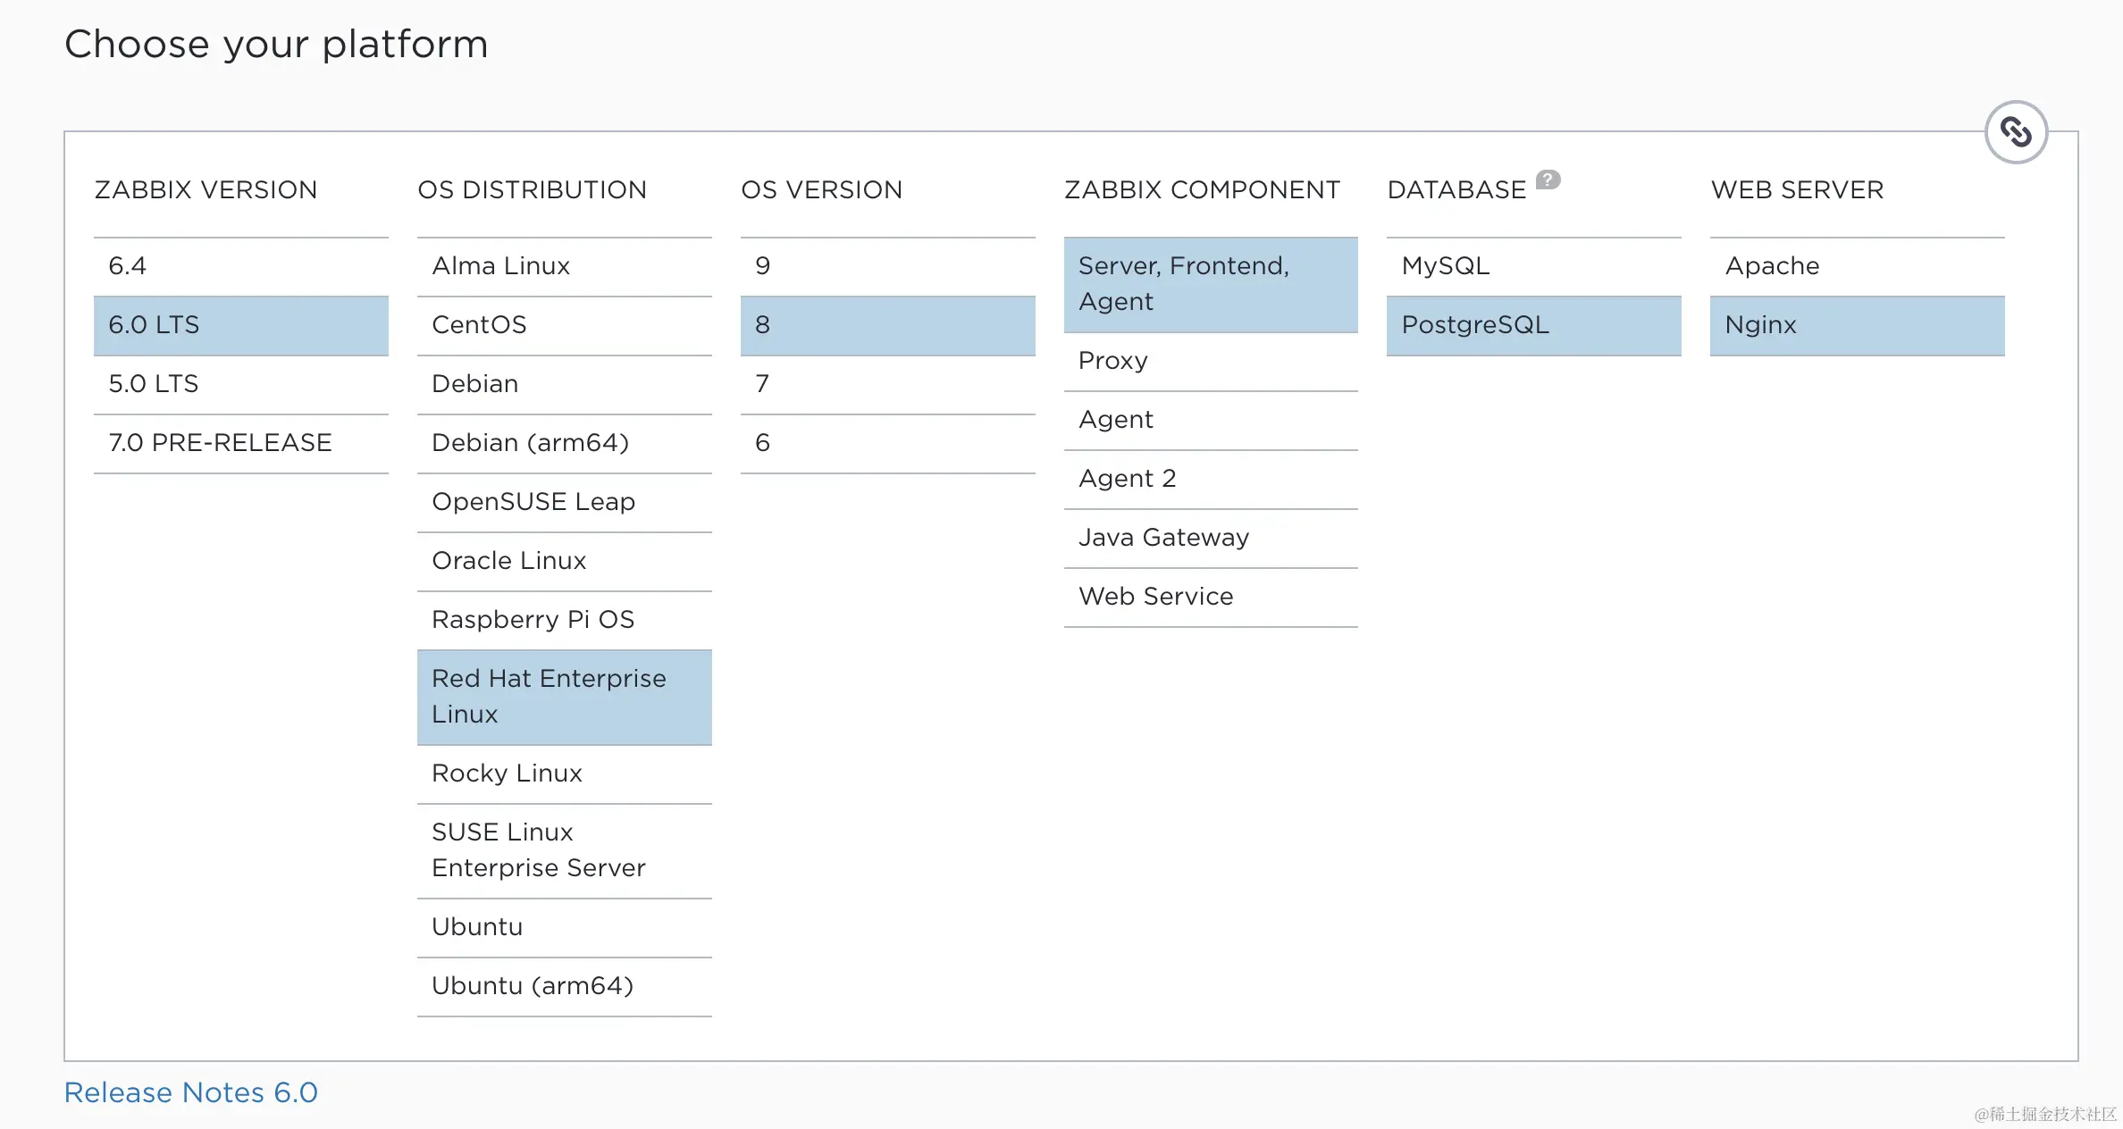Choose Rocky Linux distribution
The width and height of the screenshot is (2123, 1129).
pos(564,774)
